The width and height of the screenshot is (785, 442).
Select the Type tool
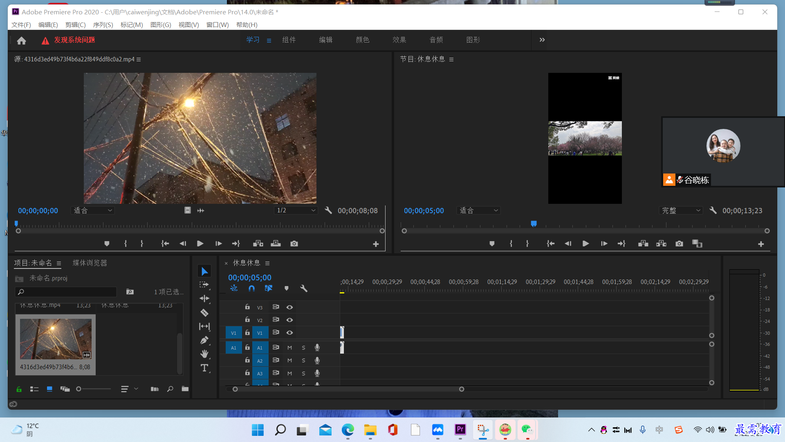204,368
